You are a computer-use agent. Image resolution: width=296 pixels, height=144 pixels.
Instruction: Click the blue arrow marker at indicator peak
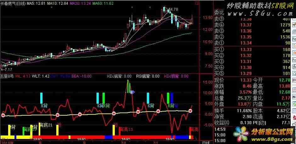(132, 92)
